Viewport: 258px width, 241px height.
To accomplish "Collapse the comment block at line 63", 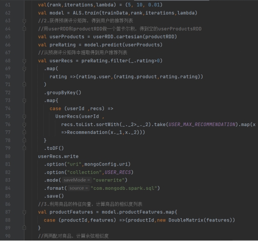I will tap(24, 21).
